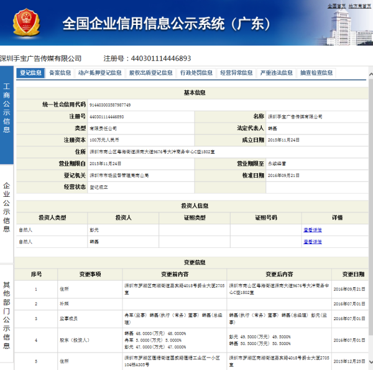Open the 地方局首页 link in the header
373x370 pixels.
click(359, 6)
